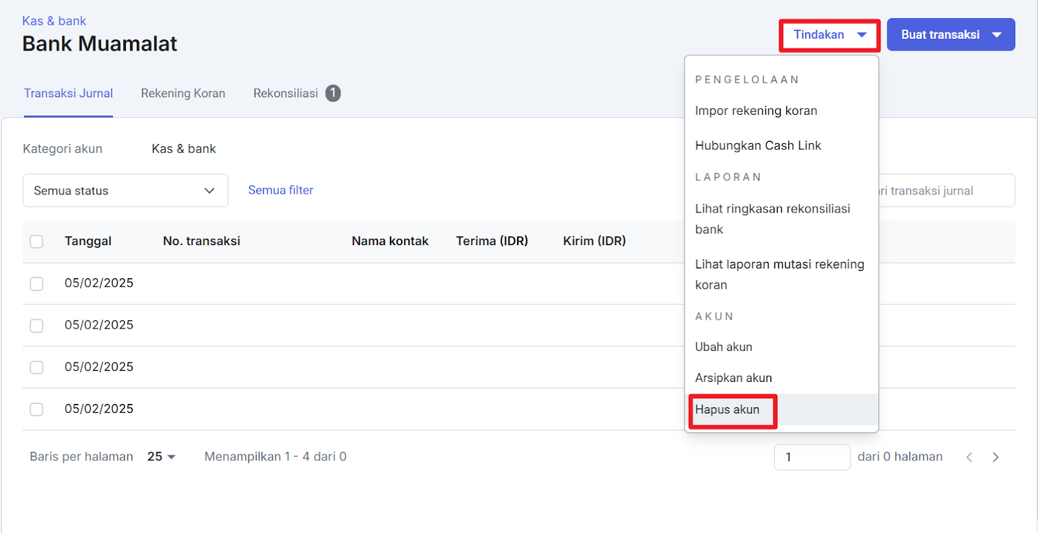The width and height of the screenshot is (1038, 533).
Task: Click the Tanggal column header
Action: [x=88, y=241]
